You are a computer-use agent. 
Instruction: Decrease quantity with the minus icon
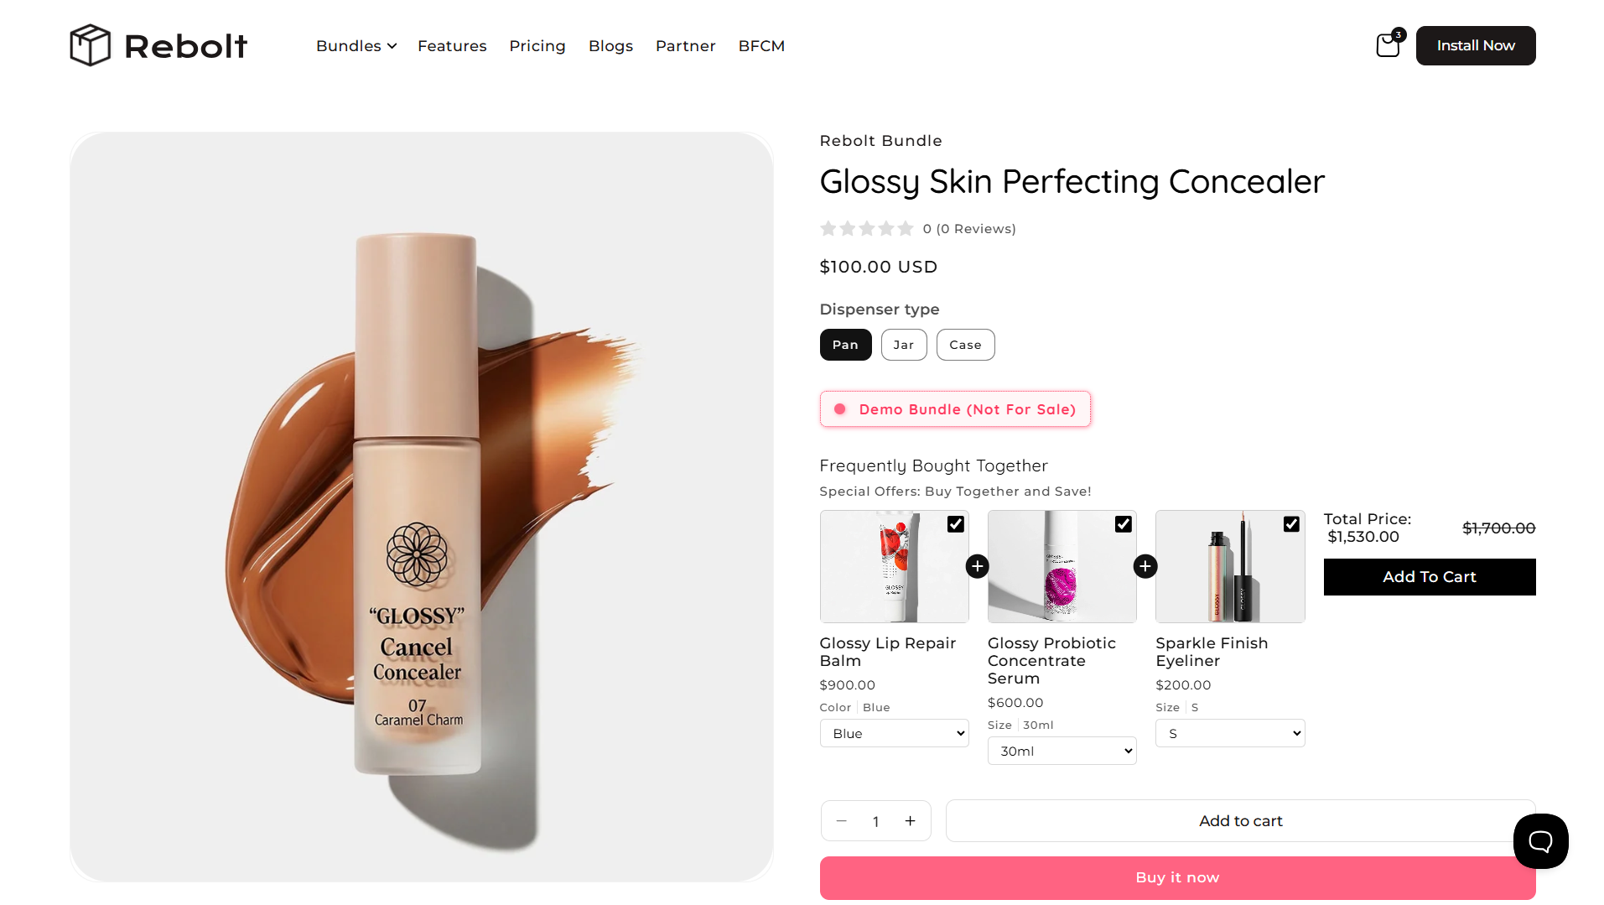(842, 821)
